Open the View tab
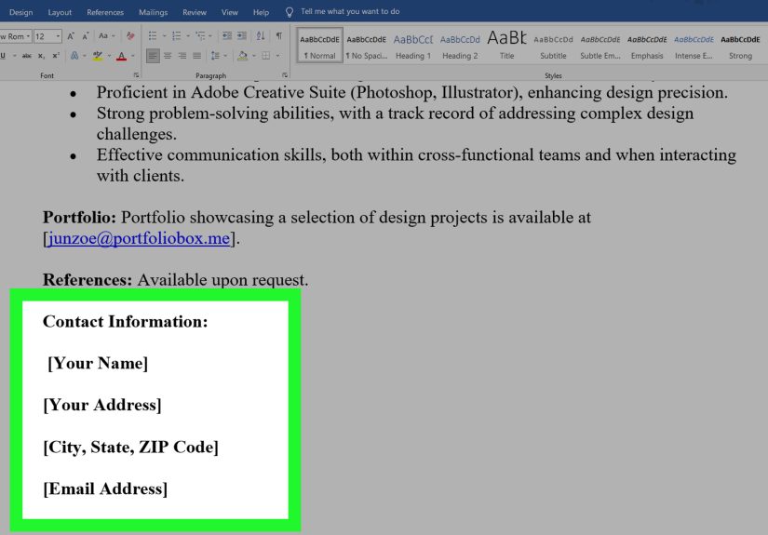 click(x=229, y=12)
